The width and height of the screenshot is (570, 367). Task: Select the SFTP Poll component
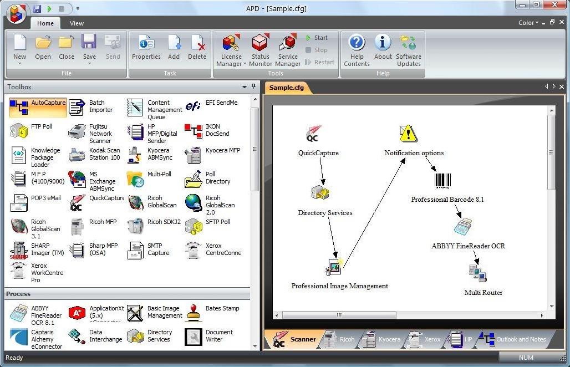pyautogui.click(x=208, y=226)
